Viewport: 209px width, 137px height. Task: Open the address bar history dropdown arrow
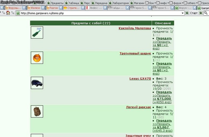point(183,13)
